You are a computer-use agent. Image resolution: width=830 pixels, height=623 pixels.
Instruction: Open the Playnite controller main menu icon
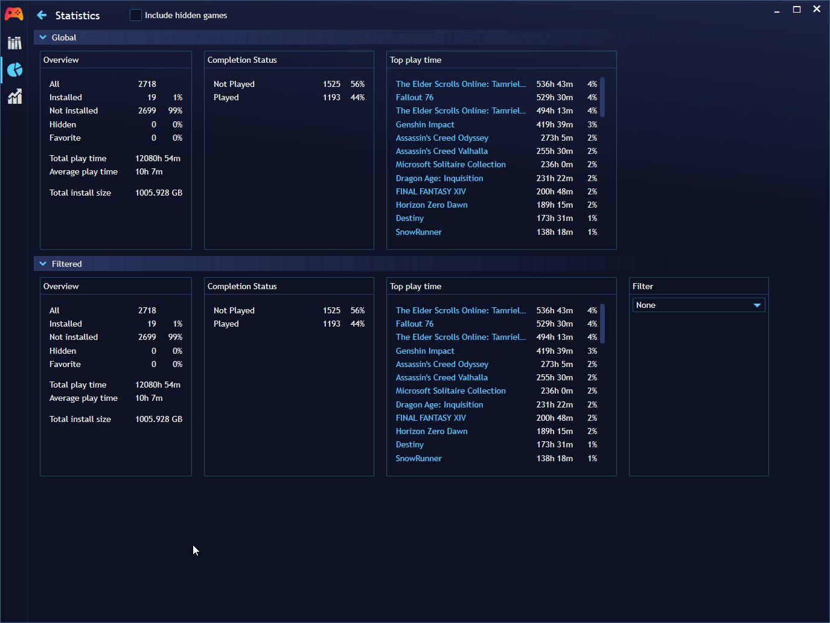pyautogui.click(x=14, y=14)
